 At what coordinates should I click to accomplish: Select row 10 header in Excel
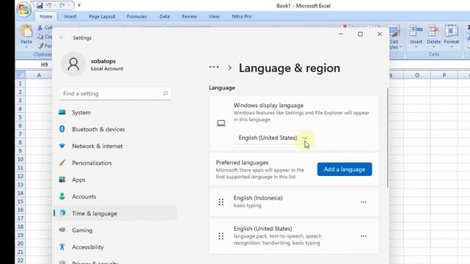pyautogui.click(x=20, y=159)
